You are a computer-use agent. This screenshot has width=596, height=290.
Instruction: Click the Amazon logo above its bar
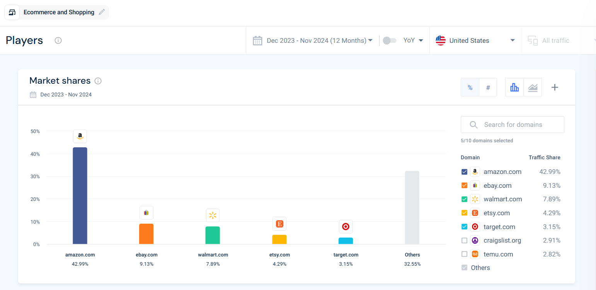pos(80,136)
